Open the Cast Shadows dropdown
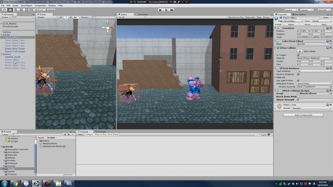The height and width of the screenshot is (187, 333). (314, 71)
